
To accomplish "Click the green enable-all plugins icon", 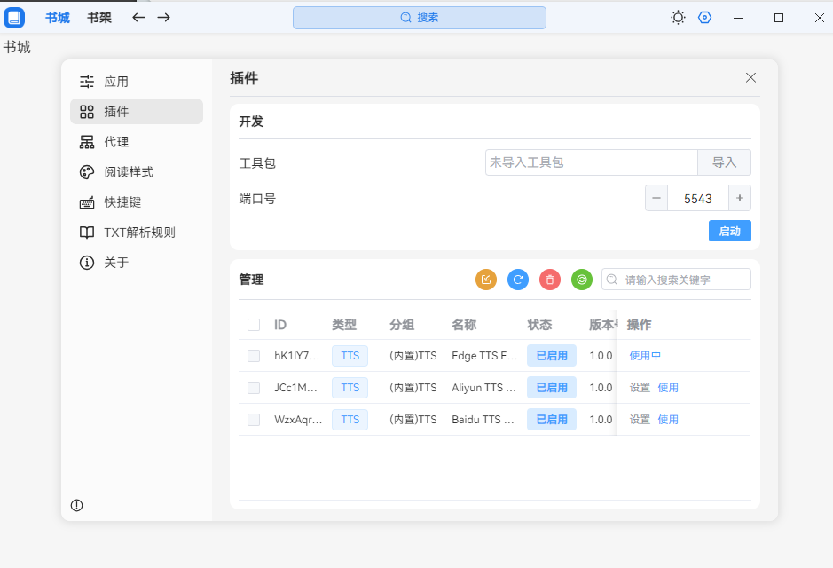I will pyautogui.click(x=582, y=280).
